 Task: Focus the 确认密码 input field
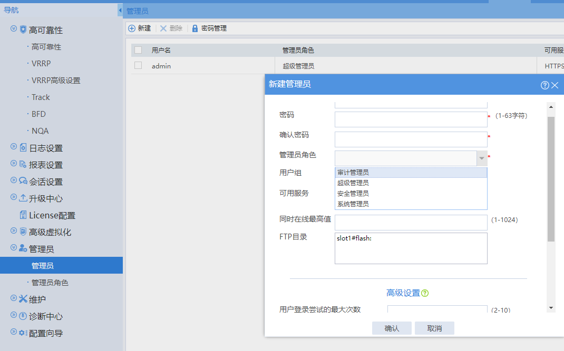point(411,139)
